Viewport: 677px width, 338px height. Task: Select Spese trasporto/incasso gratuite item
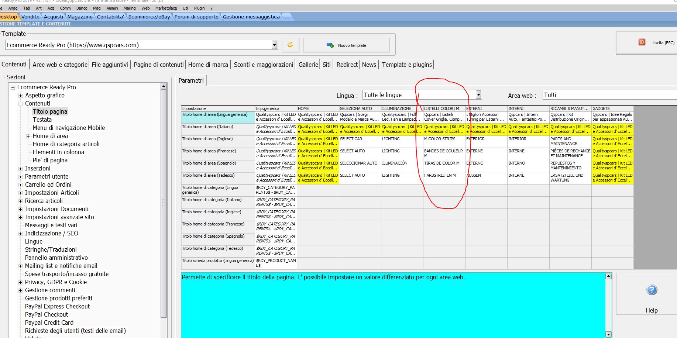pos(67,274)
